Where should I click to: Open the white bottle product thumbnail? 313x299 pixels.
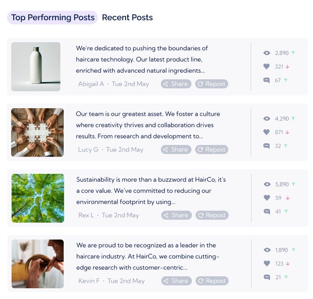[x=36, y=66]
